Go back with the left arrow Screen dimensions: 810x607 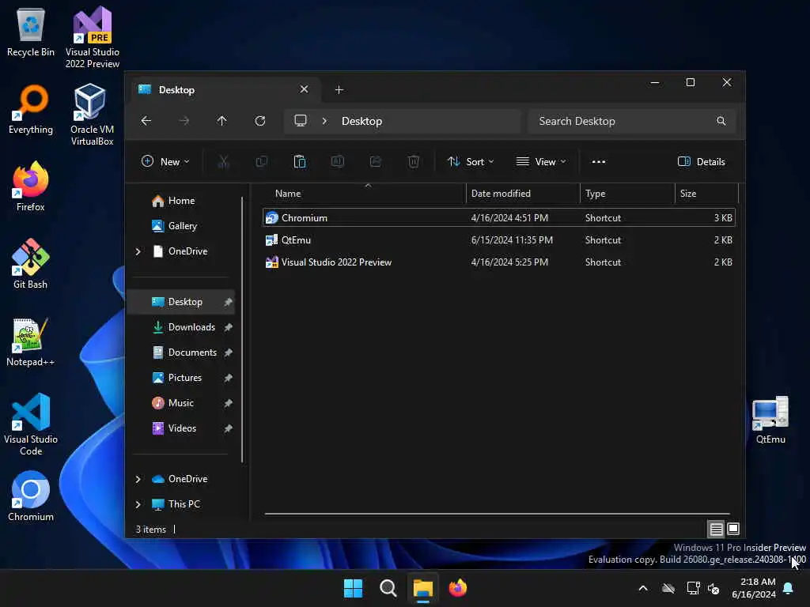tap(146, 121)
